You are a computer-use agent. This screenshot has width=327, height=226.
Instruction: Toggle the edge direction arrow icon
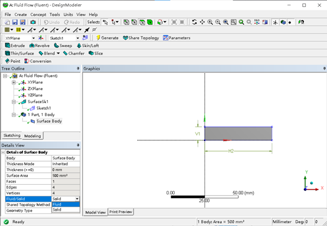[87, 30]
